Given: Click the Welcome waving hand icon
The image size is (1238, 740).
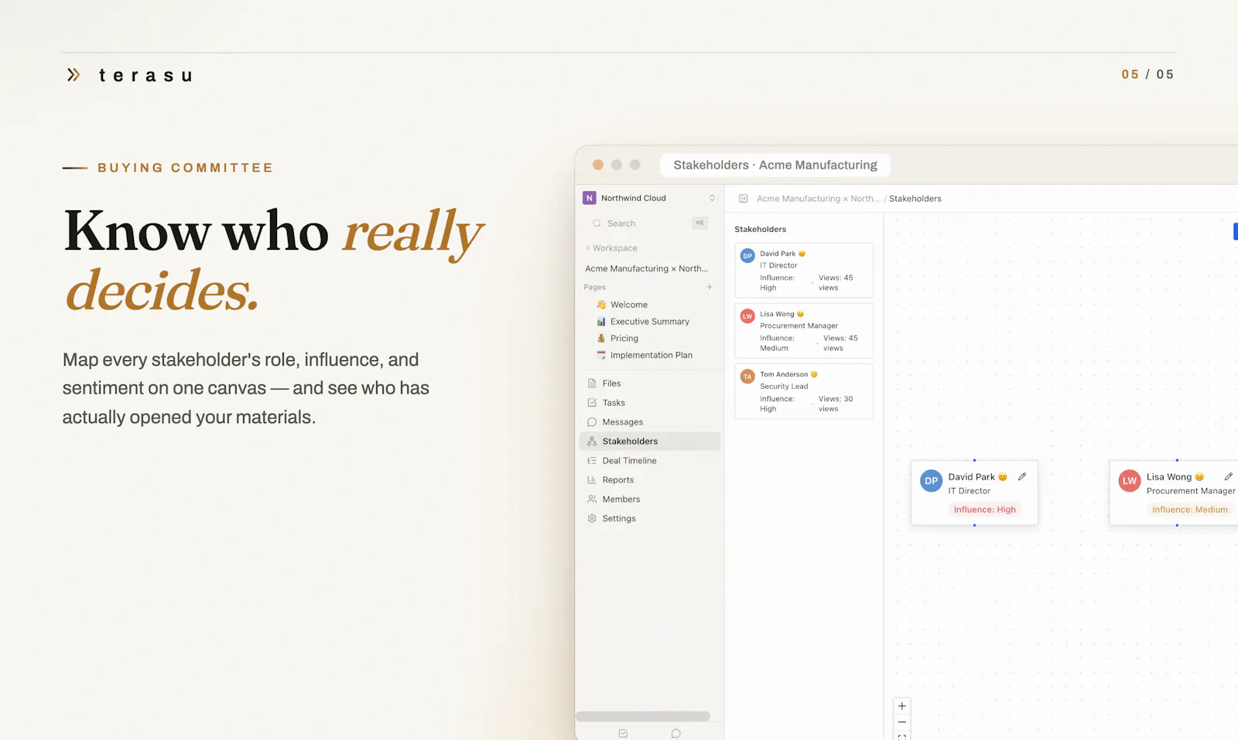Looking at the screenshot, I should [x=601, y=305].
